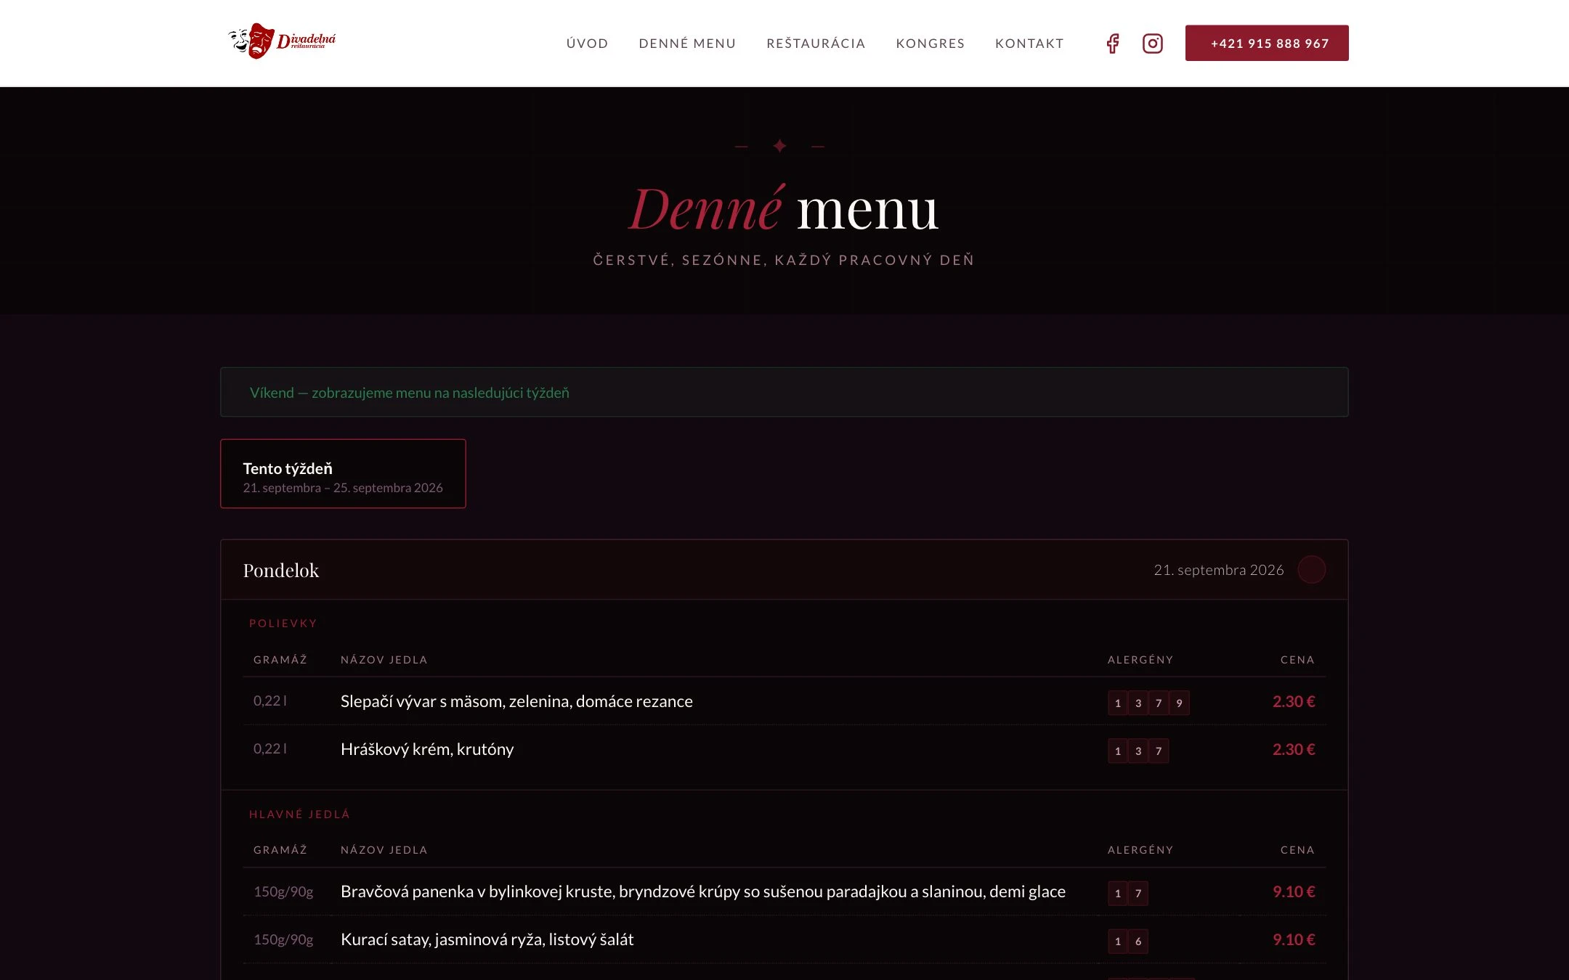Click the 150g/90g amount of Bravčová panenka
This screenshot has height=980, width=1569.
[x=283, y=891]
